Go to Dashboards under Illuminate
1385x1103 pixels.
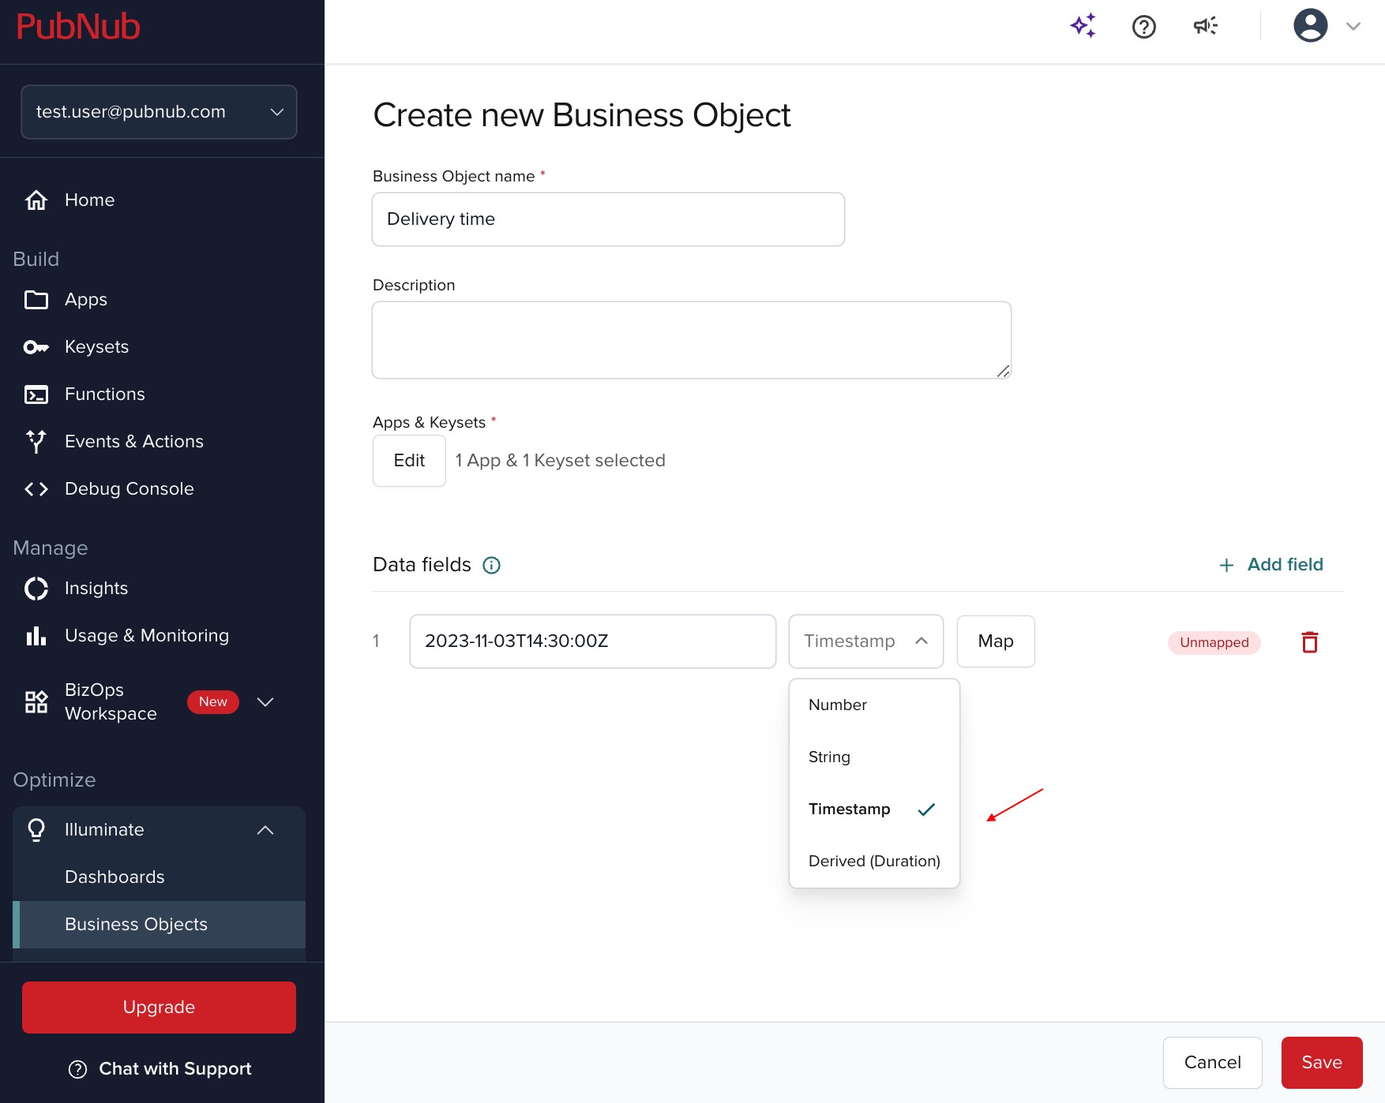(x=114, y=877)
